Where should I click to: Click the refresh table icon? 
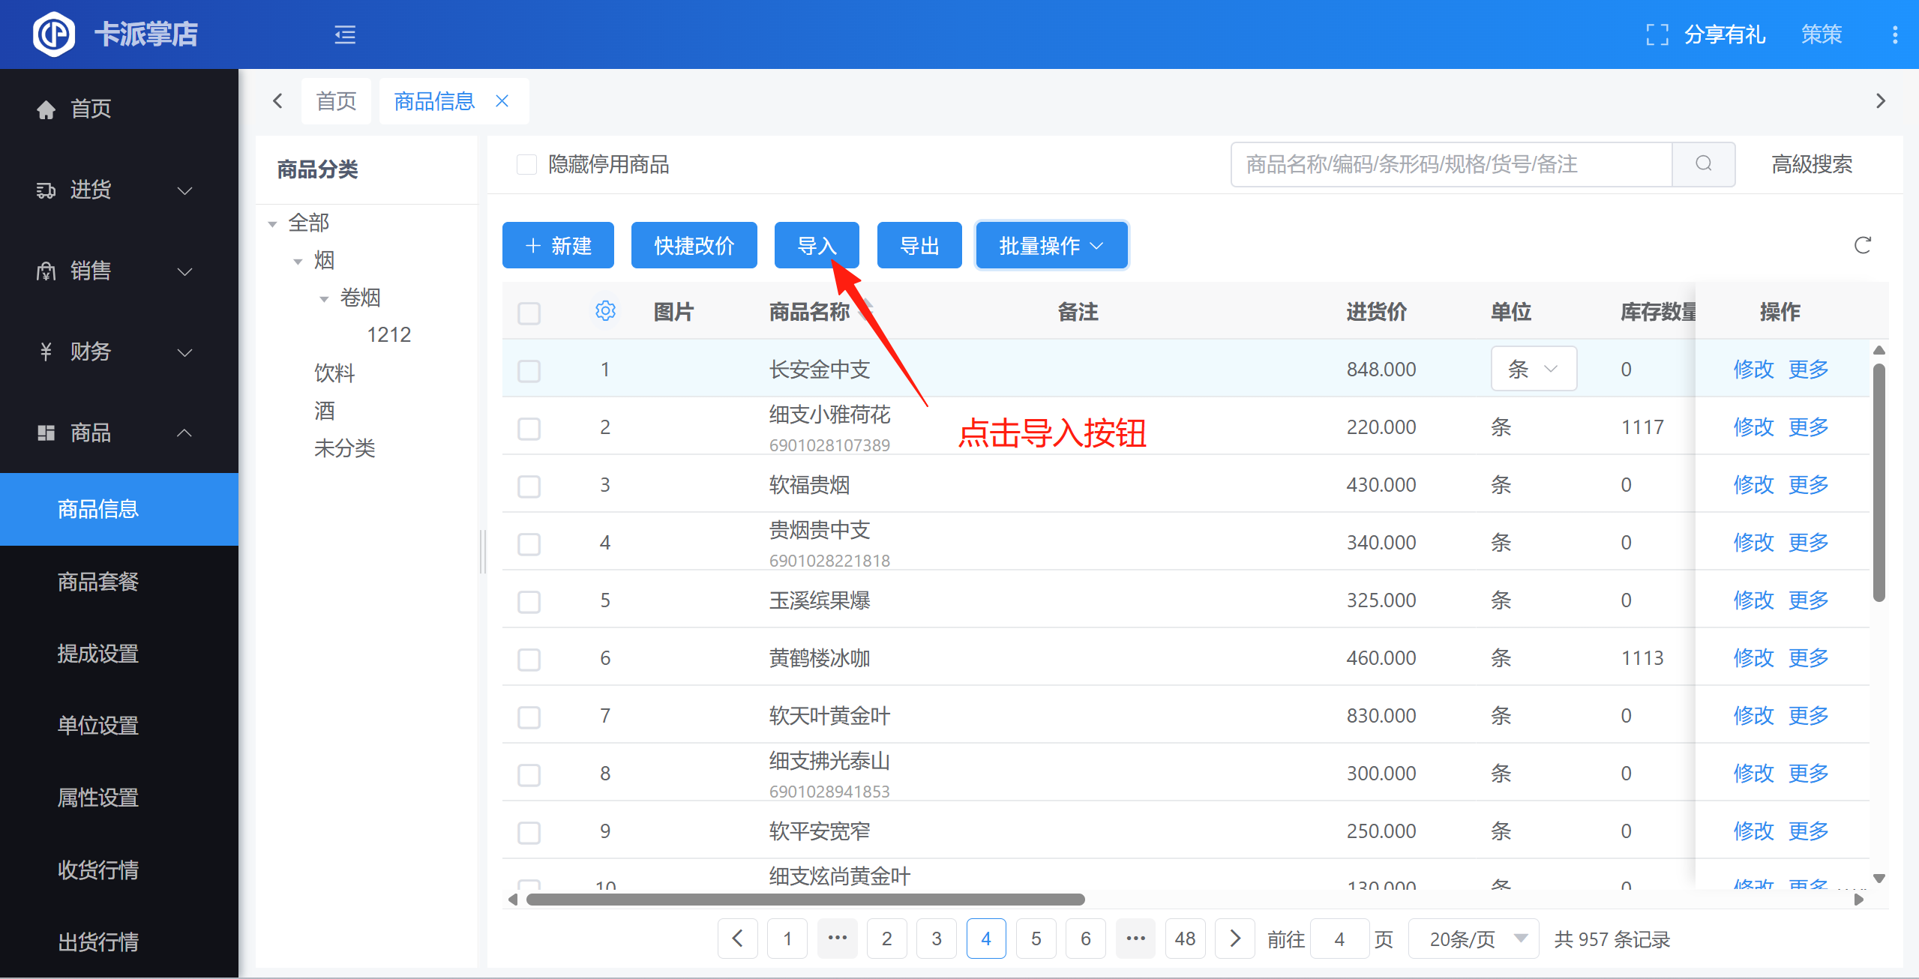coord(1862,245)
